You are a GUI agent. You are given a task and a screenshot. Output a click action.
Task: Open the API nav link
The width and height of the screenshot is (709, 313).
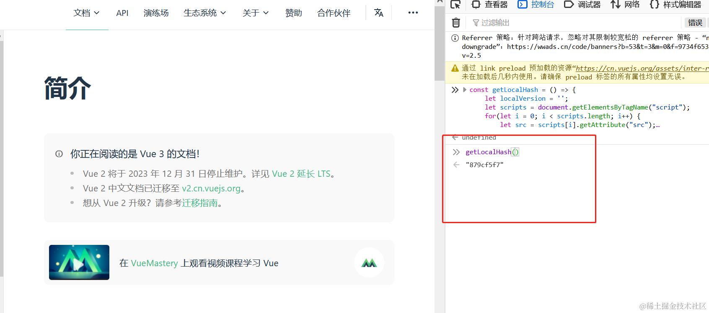(122, 13)
